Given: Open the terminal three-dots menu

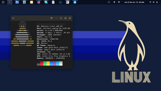Looking at the screenshot, I should [56, 18].
